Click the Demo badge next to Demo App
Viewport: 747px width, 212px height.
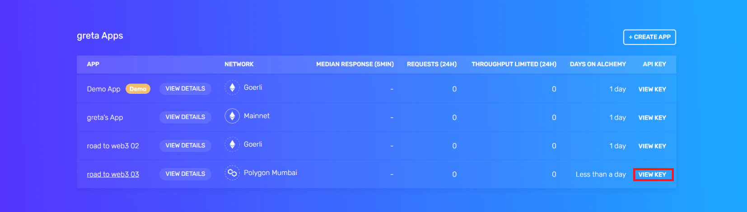(x=138, y=89)
